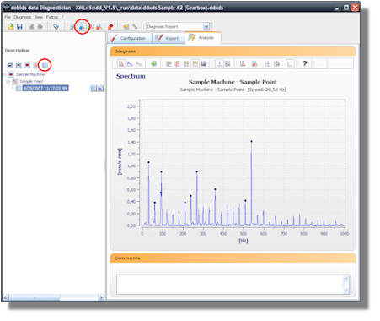Collapse the Sample Machine tree node
The image size is (380, 321).
pyautogui.click(x=4, y=74)
